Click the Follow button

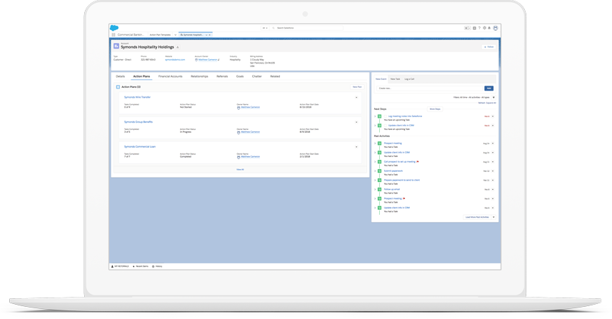[x=488, y=47]
